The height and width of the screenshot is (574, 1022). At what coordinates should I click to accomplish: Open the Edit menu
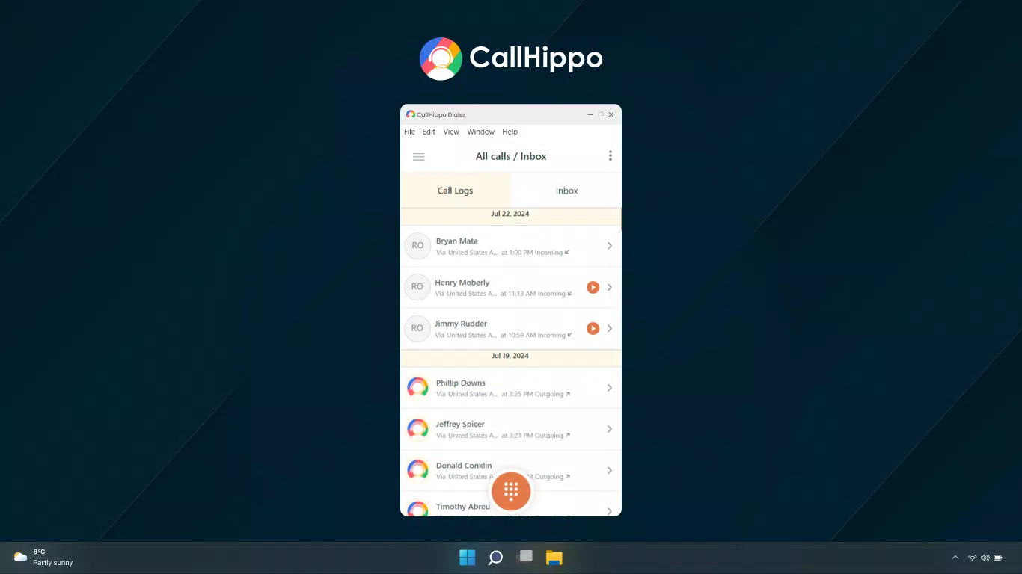429,132
